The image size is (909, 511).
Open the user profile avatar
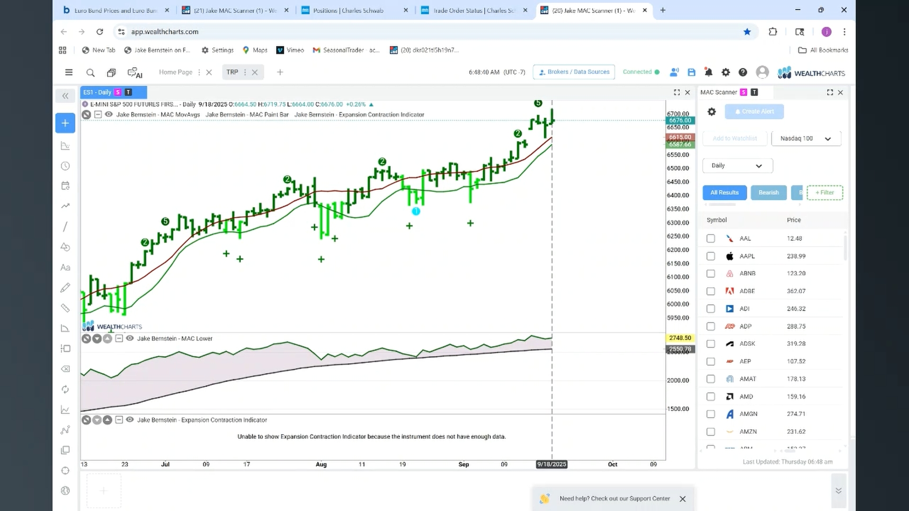click(762, 72)
